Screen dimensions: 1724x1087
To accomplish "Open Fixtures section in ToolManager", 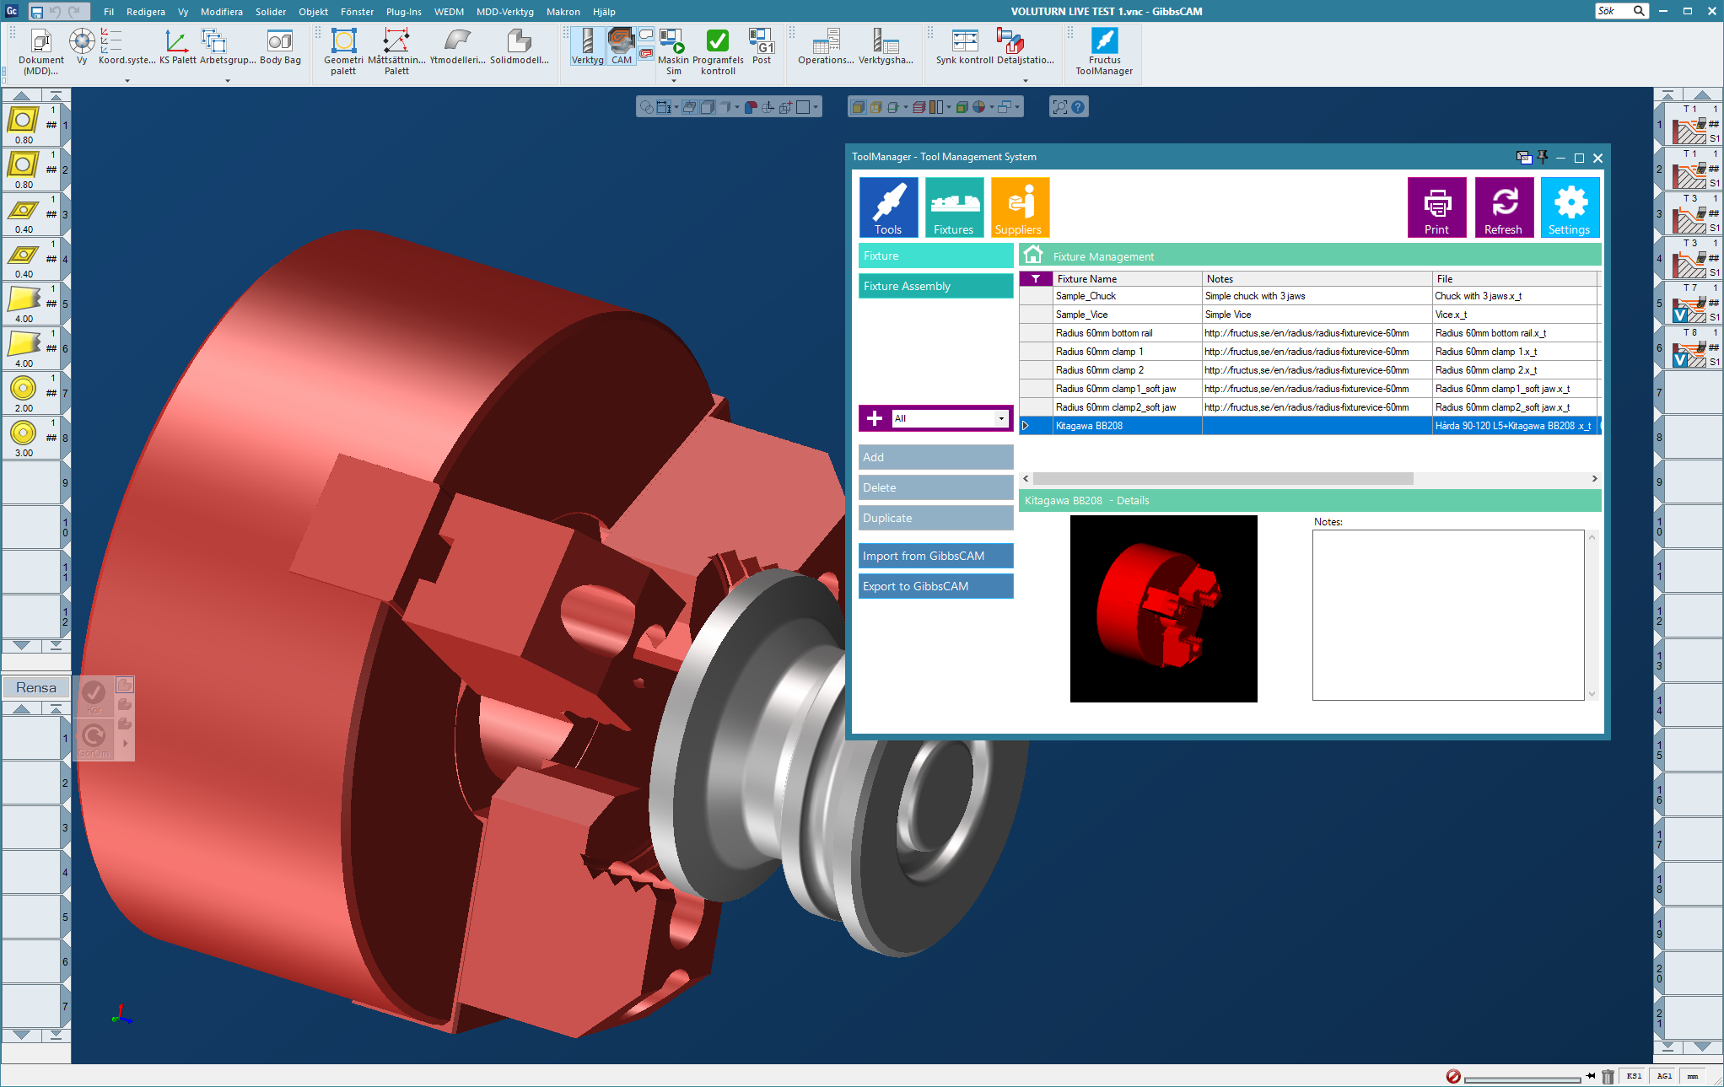I will pyautogui.click(x=954, y=207).
